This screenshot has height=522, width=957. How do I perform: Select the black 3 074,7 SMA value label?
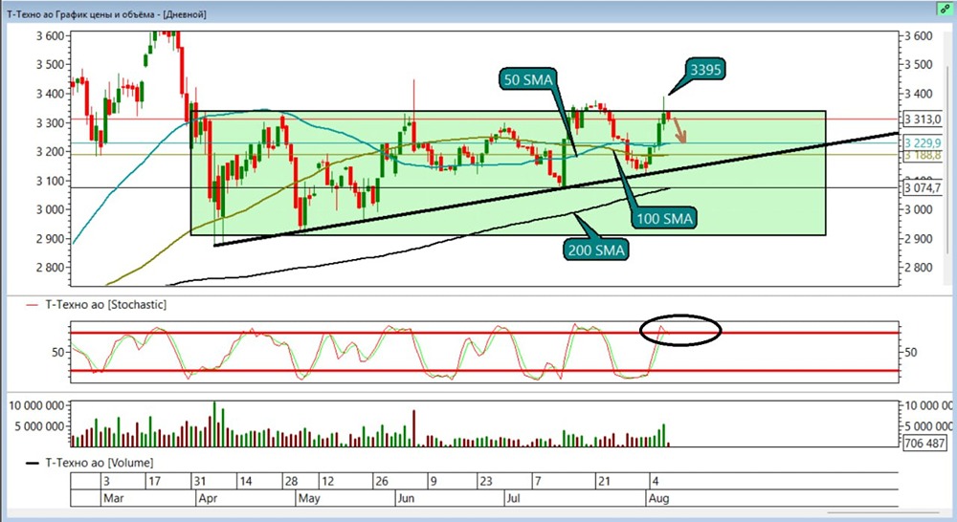(x=923, y=187)
